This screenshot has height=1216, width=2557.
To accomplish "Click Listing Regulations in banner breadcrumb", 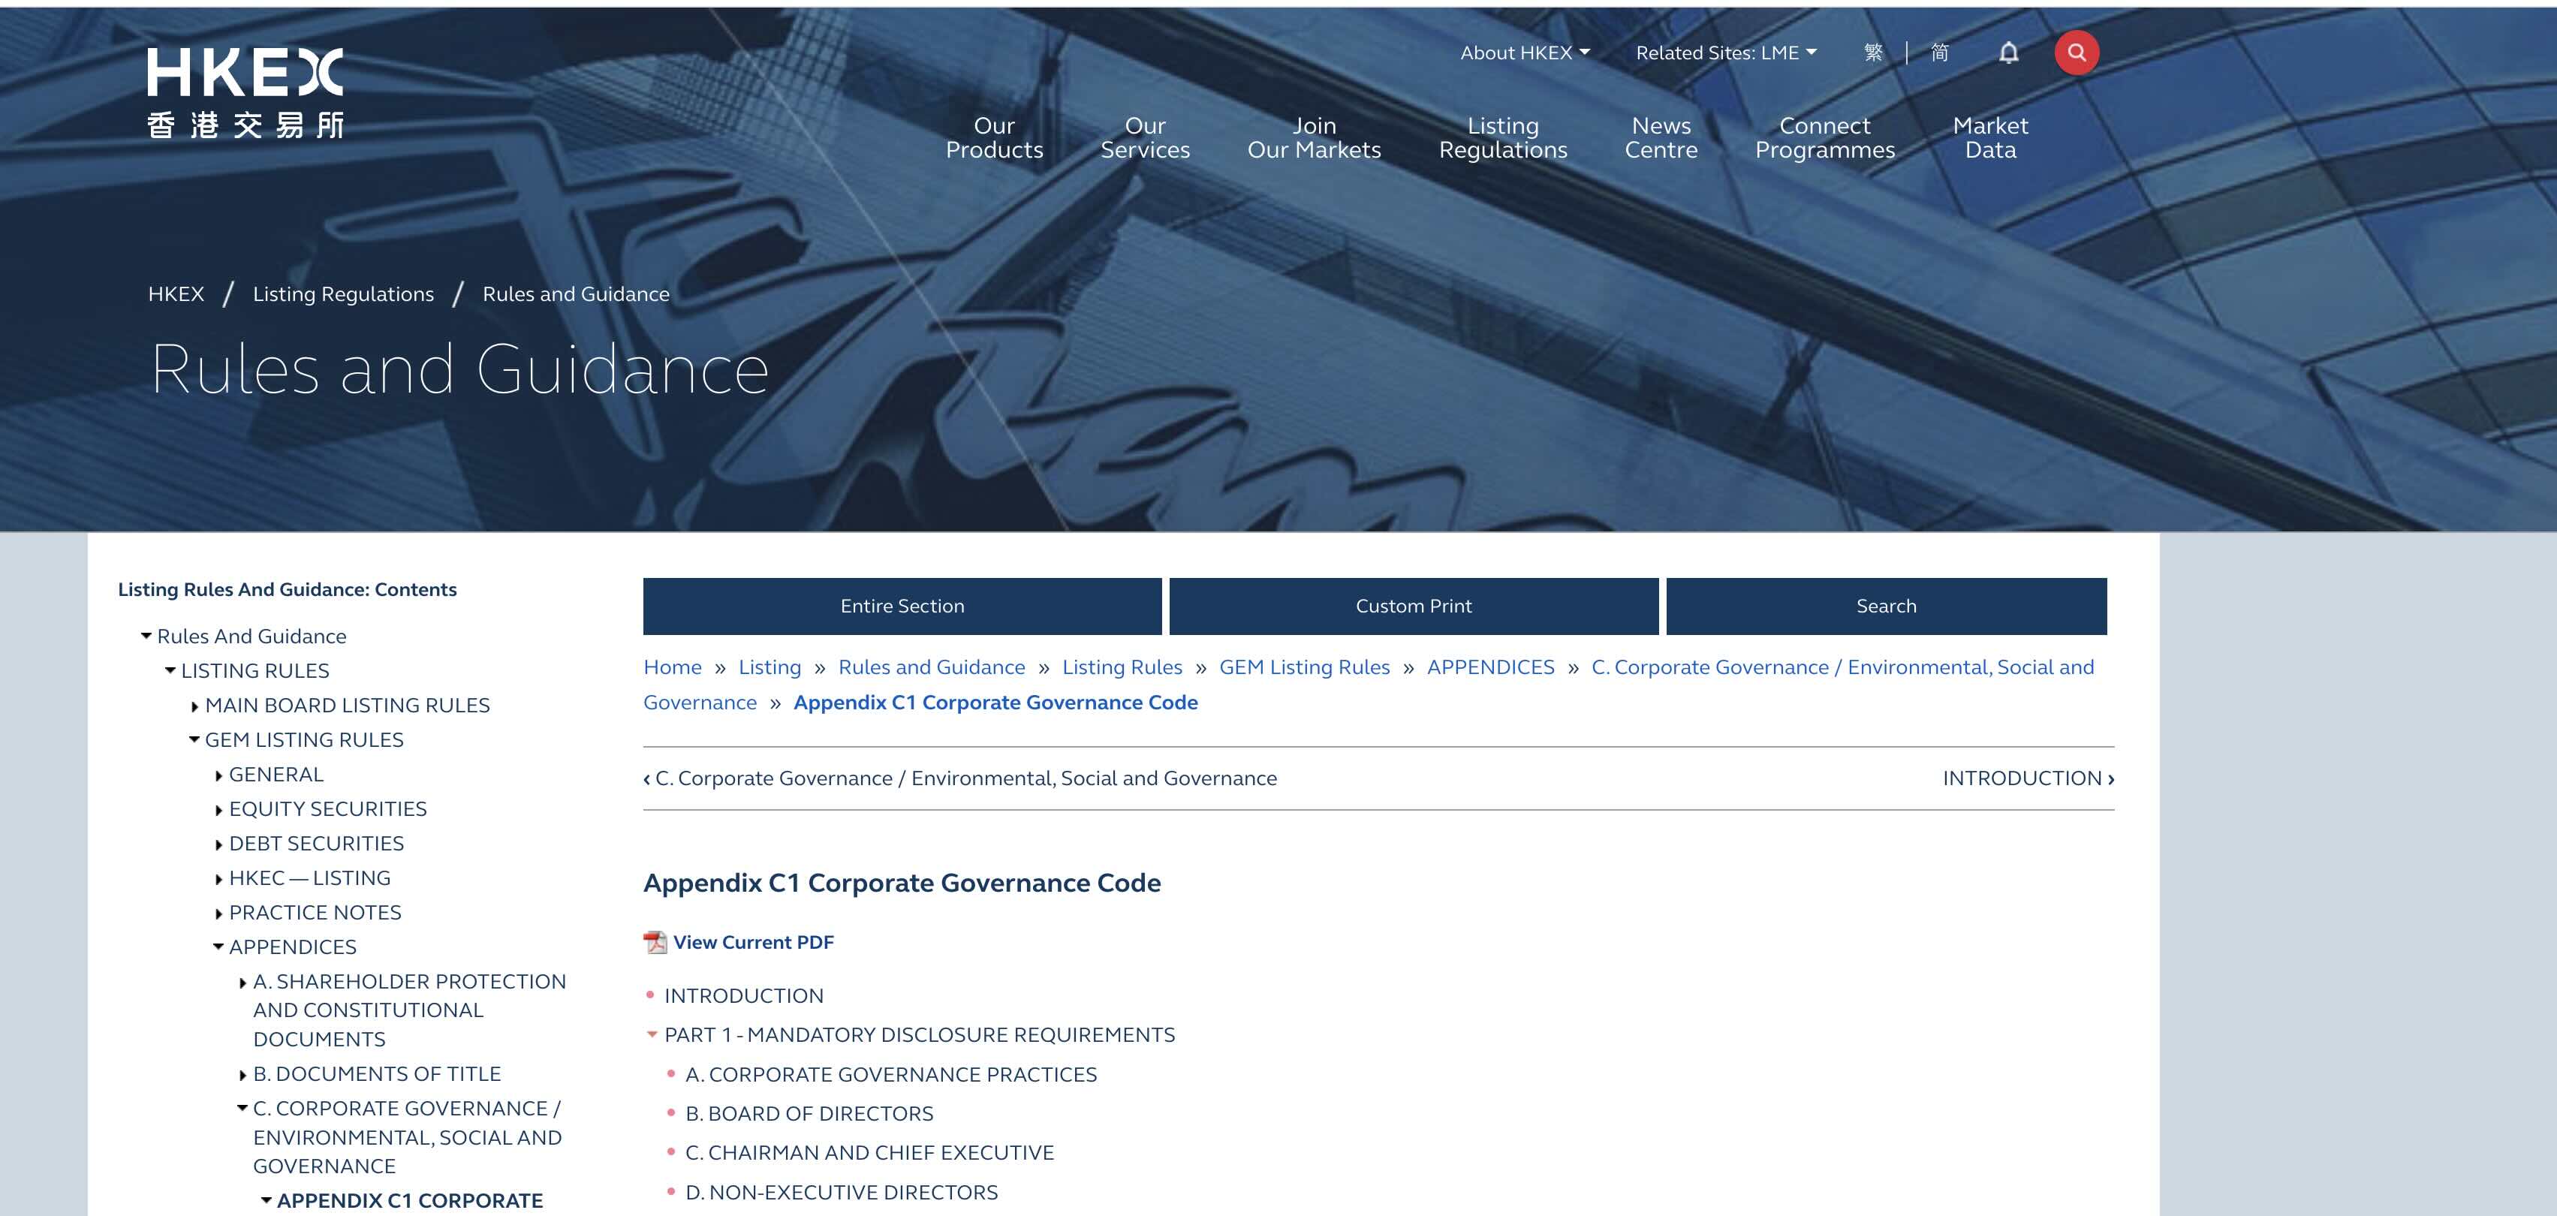I will pyautogui.click(x=343, y=293).
